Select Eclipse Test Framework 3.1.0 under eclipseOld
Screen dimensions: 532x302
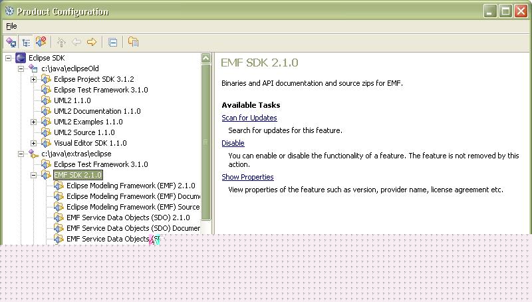pyautogui.click(x=101, y=90)
